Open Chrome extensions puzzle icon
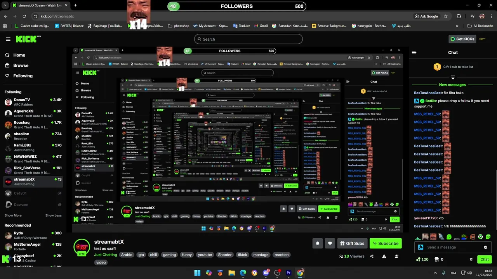 pyautogui.click(x=459, y=16)
